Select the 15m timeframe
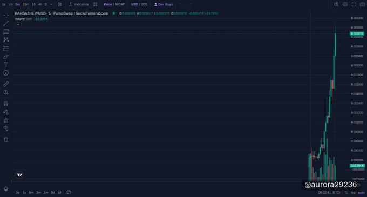Viewport: 367px width, 197px height. point(26,4)
